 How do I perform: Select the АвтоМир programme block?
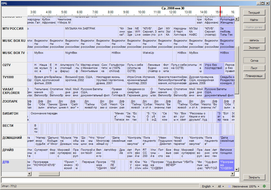[x=111, y=153]
